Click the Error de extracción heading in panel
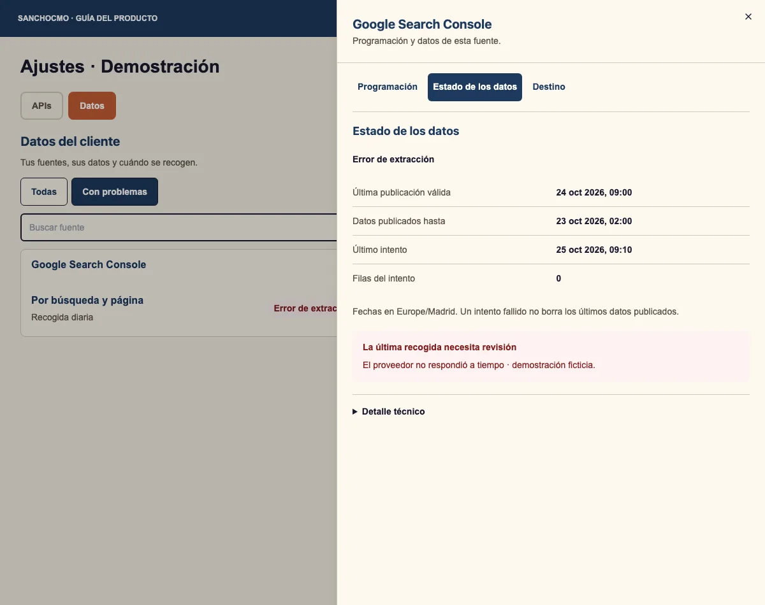The height and width of the screenshot is (605, 765). pyautogui.click(x=393, y=159)
